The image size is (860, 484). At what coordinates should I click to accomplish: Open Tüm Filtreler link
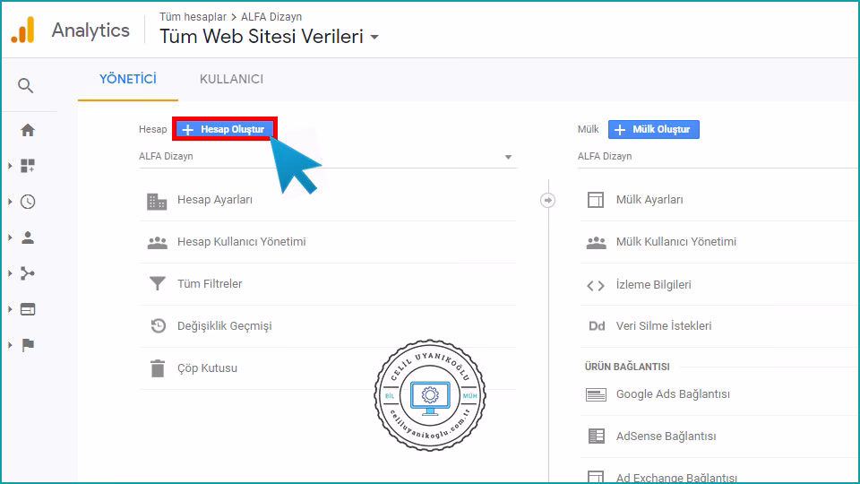[x=210, y=284]
